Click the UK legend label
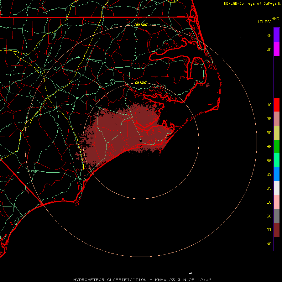The width and height of the screenshot is (282, 282). coord(269,49)
